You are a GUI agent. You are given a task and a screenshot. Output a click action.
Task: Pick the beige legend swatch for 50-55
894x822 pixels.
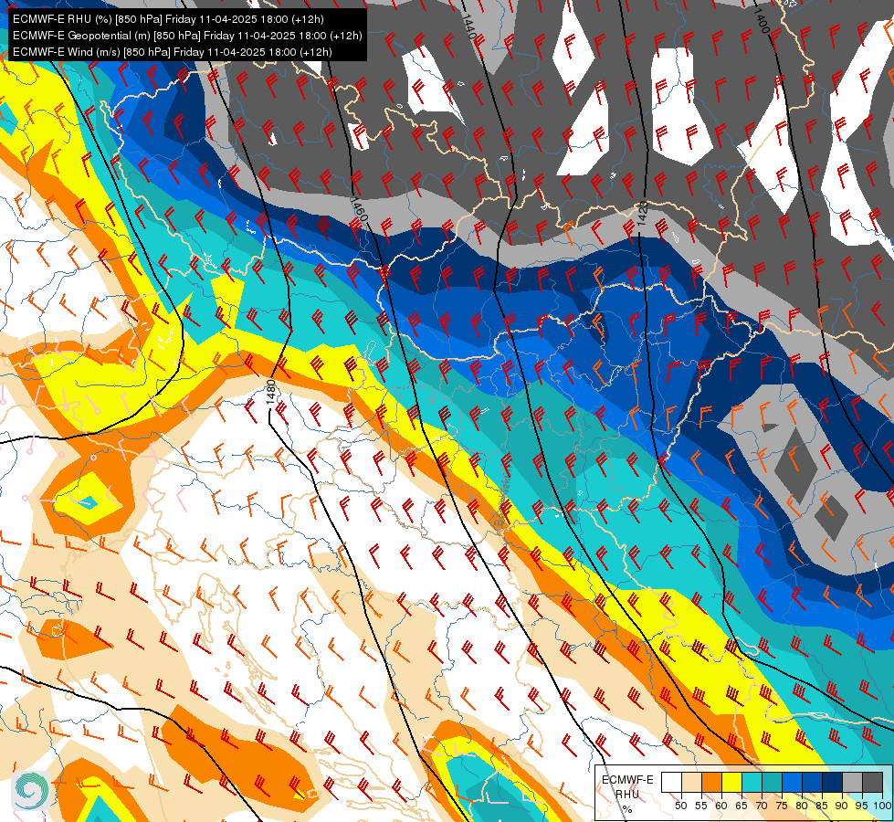pos(691,782)
